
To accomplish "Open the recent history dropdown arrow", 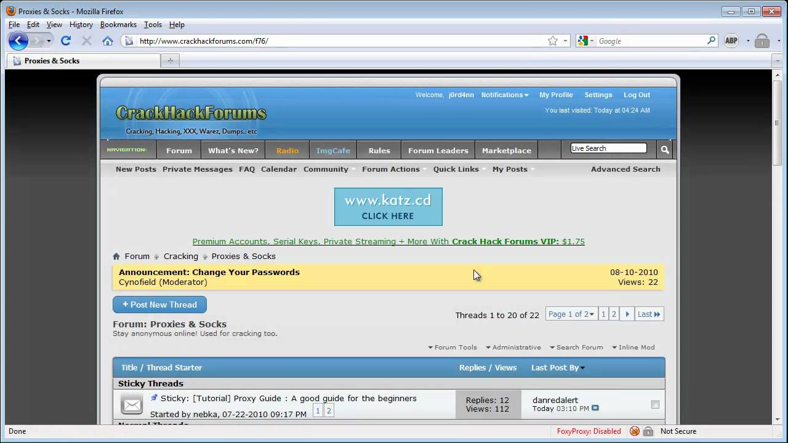I will pos(49,41).
